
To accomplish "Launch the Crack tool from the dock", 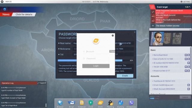I will click(x=91, y=104).
